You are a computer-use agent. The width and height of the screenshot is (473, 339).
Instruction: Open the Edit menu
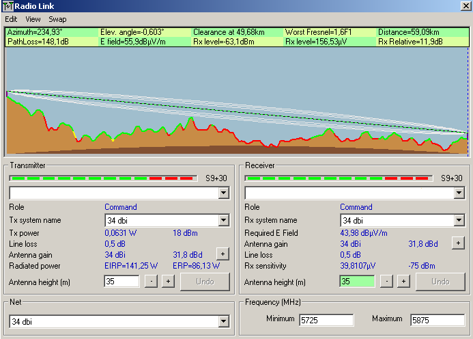11,19
